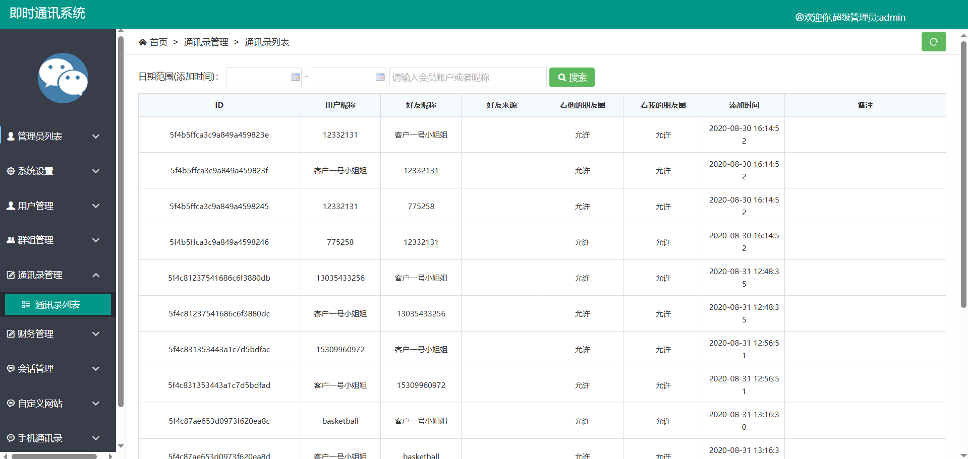Click the green refresh icon button
The height and width of the screenshot is (459, 968).
coord(933,42)
